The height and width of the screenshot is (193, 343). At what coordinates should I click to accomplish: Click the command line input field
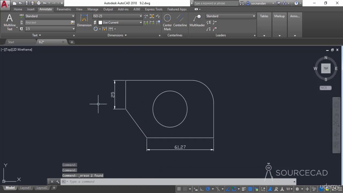tap(180, 181)
